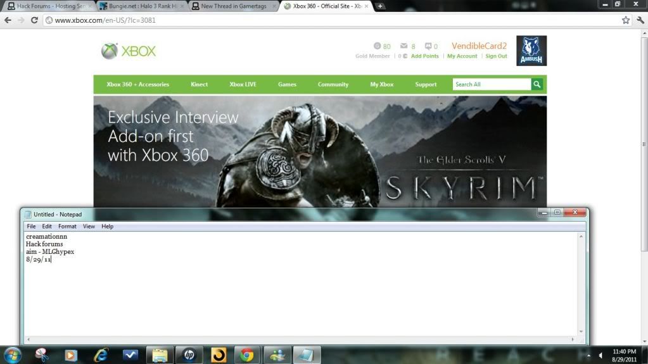Open the Ambush gamer picture
Viewport: 648px width, 364px height.
click(531, 51)
